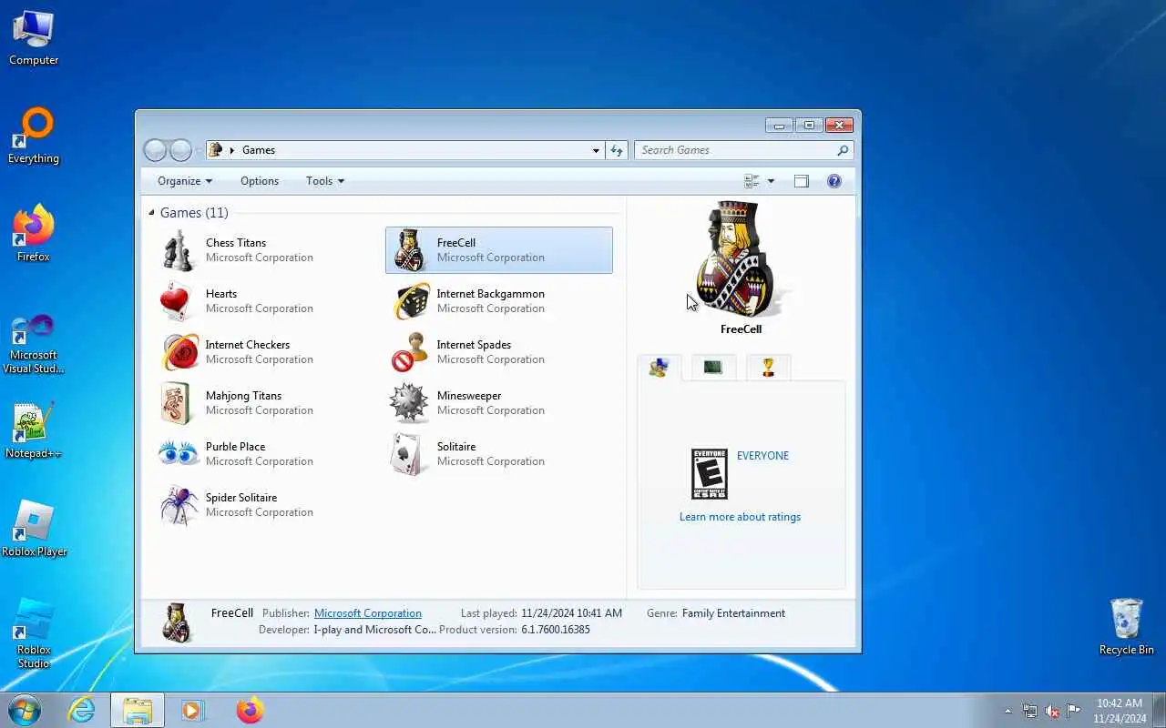
Task: Click Learn more about ratings link
Action: point(740,517)
